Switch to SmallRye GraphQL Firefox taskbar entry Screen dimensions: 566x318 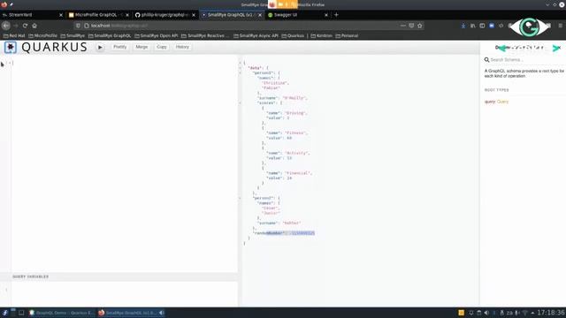[x=131, y=313]
